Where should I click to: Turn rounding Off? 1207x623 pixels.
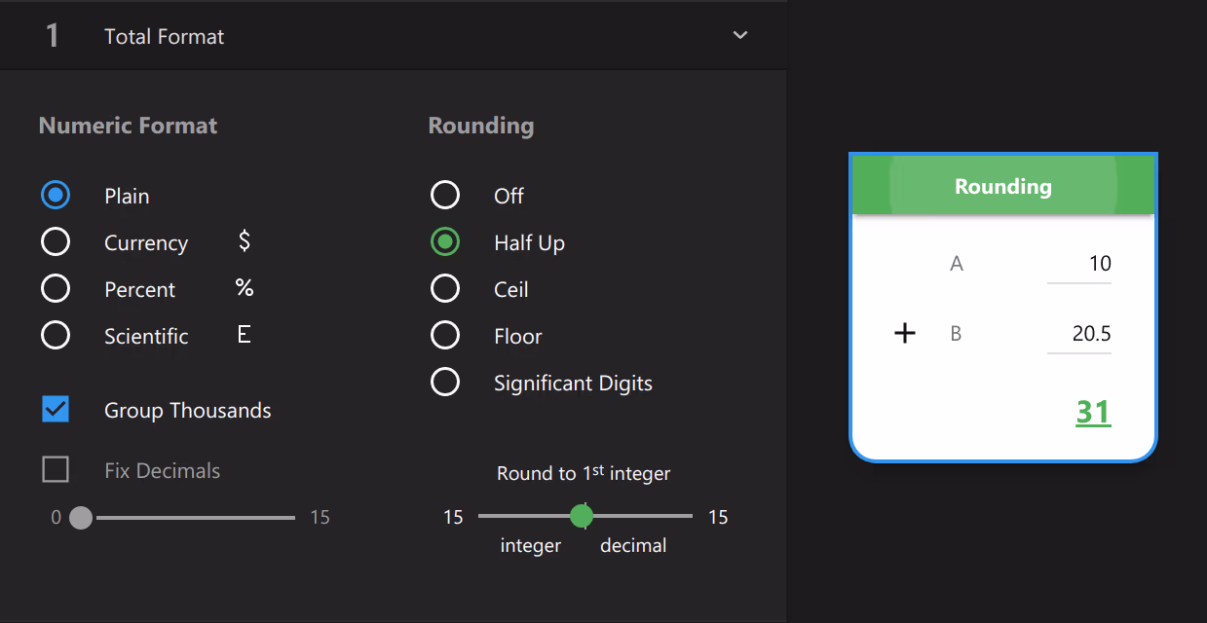click(445, 196)
